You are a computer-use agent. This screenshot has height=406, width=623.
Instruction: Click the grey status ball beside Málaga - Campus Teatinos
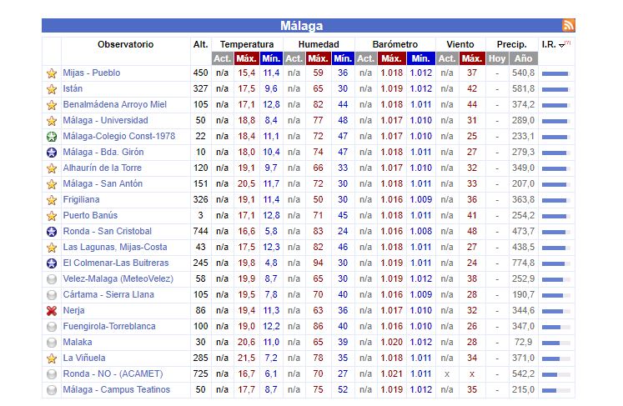tap(52, 390)
